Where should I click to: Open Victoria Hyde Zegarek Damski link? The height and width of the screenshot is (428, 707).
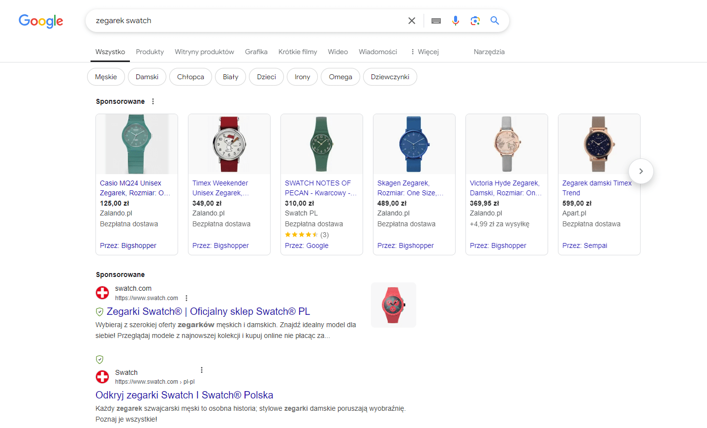click(x=506, y=188)
